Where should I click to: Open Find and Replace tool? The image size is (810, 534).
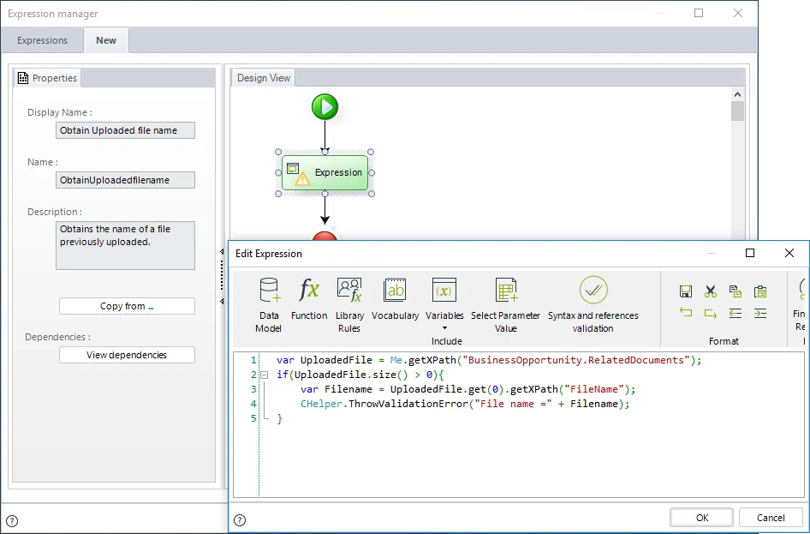click(801, 304)
